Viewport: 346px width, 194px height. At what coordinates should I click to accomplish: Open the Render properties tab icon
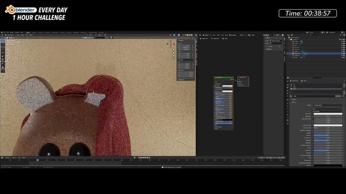point(288,85)
